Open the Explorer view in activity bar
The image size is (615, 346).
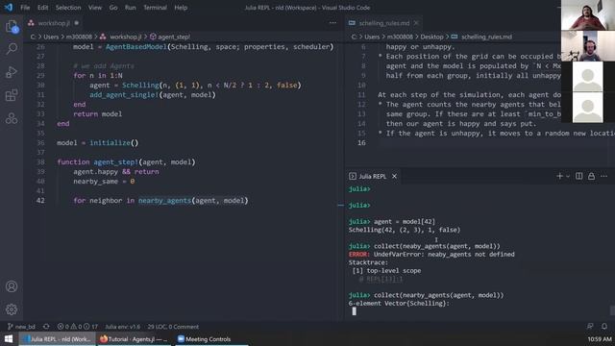[12, 27]
